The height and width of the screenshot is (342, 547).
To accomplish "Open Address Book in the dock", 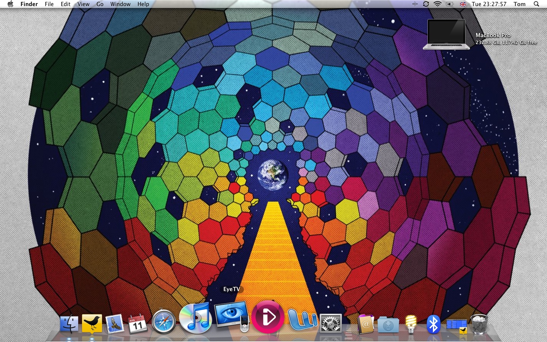I will (365, 324).
